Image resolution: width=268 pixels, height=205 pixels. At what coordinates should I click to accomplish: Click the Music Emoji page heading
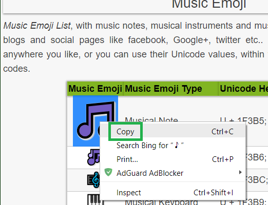pos(209,4)
